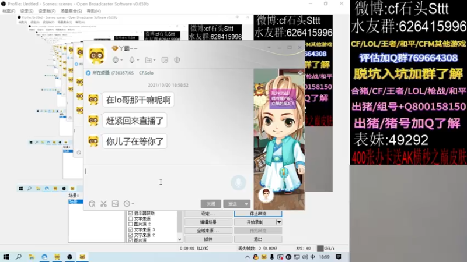Viewport: 467px width, 262px height.
Task: Open Windows search on taskbar
Action: click(x=19, y=257)
